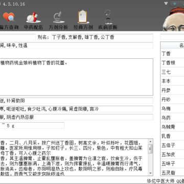The image size is (184, 184).
Task: Click the skin (shirt) icon in title bar
Action: (x=166, y=4)
